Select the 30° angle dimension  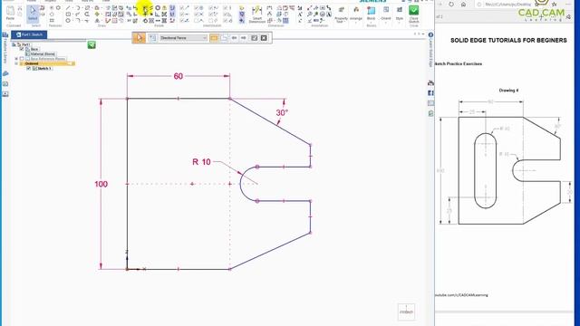(x=282, y=112)
